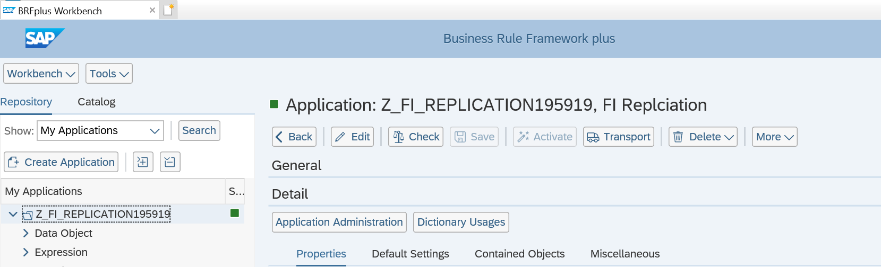The width and height of the screenshot is (881, 267).
Task: Open a new browser tab
Action: pos(168,10)
